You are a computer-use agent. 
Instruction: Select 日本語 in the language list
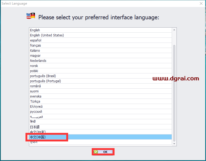35,127
